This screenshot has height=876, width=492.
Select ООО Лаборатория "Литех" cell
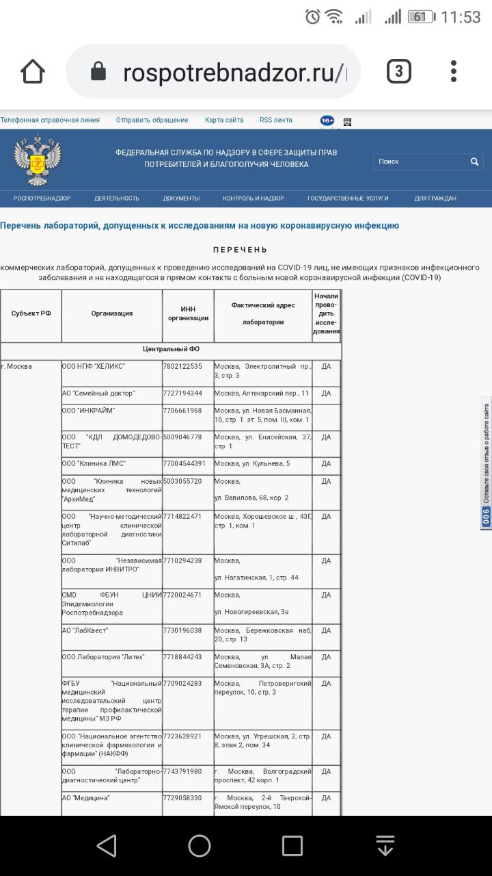(x=112, y=664)
